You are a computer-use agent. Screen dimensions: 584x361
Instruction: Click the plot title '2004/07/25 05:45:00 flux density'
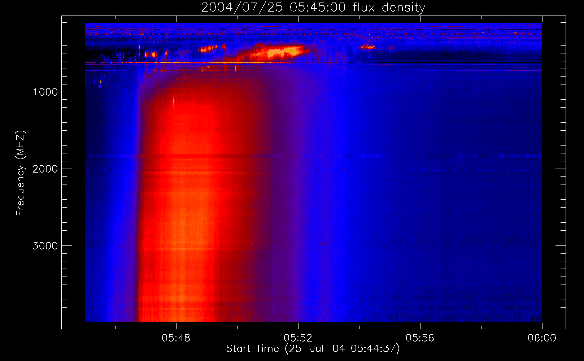tap(313, 7)
